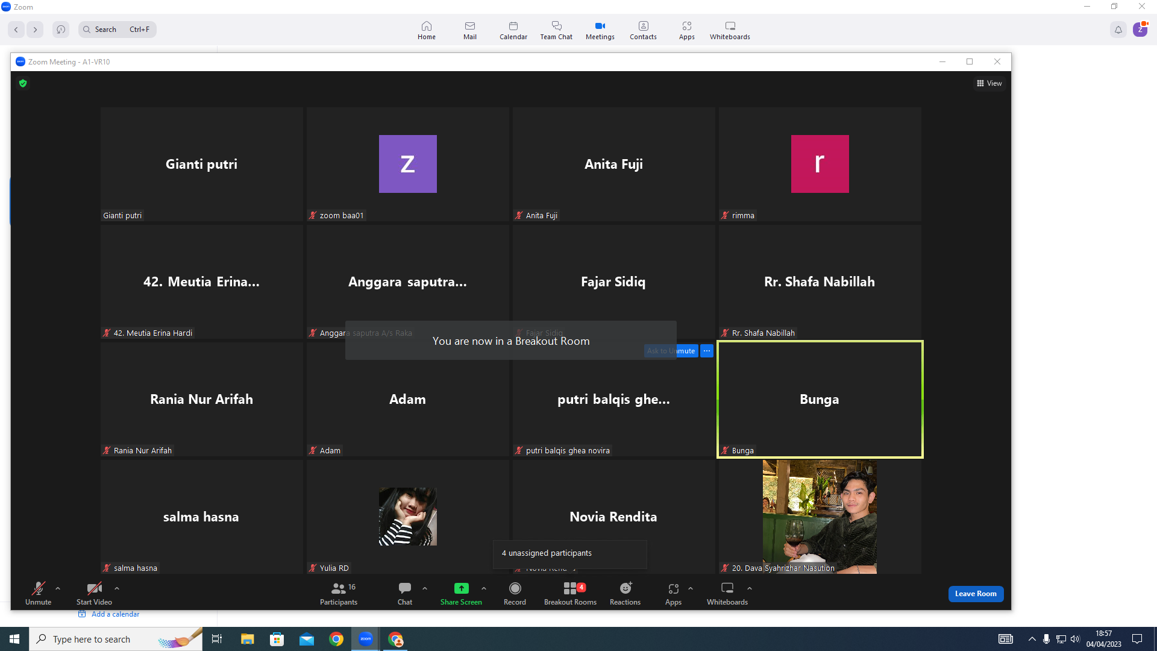The image size is (1157, 651).
Task: Expand chat options arrow next to Chat
Action: pyautogui.click(x=425, y=588)
